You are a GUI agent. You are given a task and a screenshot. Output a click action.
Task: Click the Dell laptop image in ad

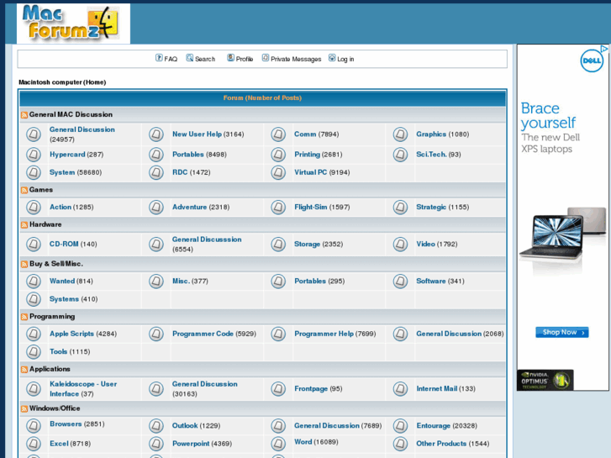point(563,235)
